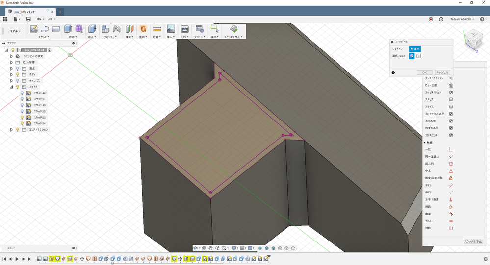The image size is (490, 265).
Task: Expand the コンストラクション folder node
Action: tap(11, 129)
